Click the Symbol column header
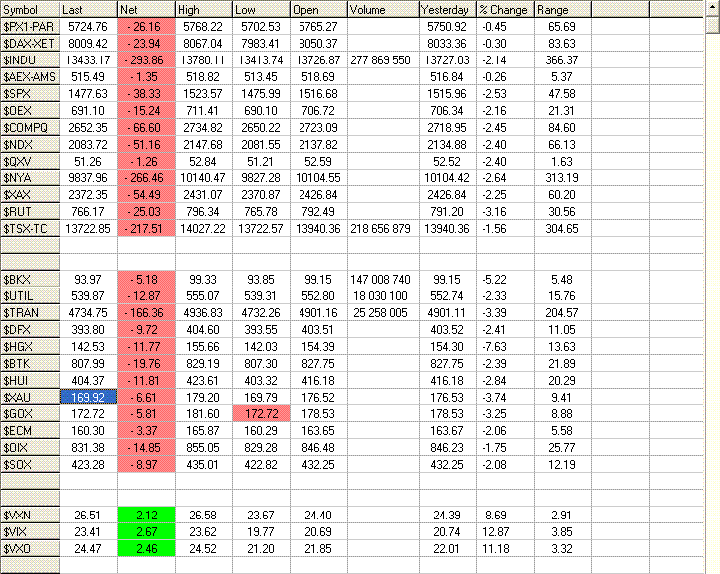Image resolution: width=720 pixels, height=574 pixels. (30, 9)
